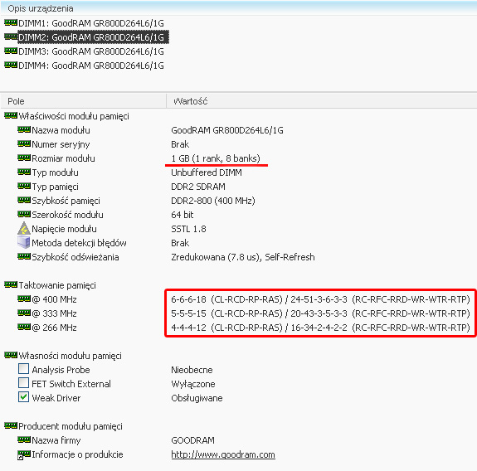Click the DIMM2 memory module icon
The image size is (477, 471).
(11, 37)
